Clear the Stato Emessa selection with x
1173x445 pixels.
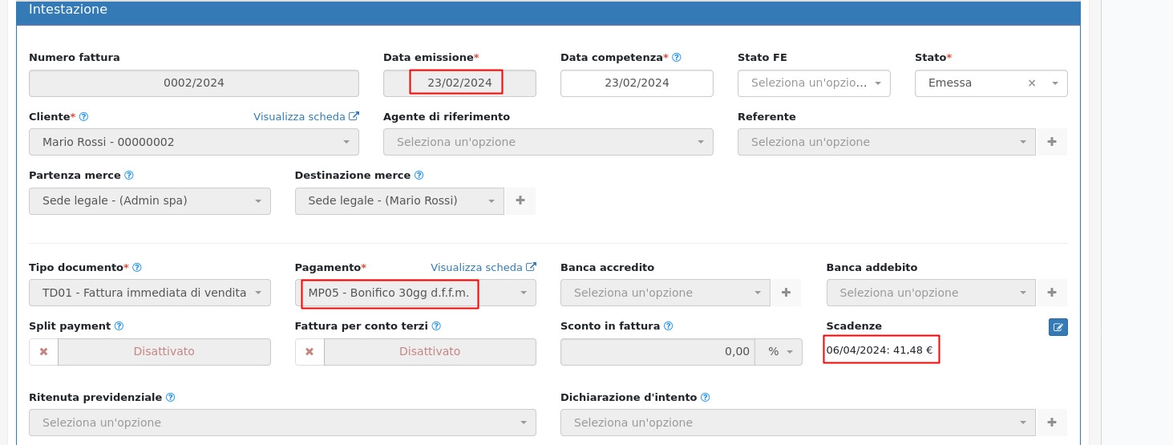pyautogui.click(x=1032, y=83)
